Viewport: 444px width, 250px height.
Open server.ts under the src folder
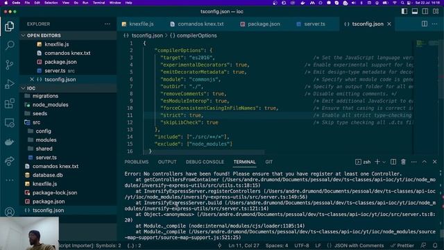pyautogui.click(x=46, y=158)
